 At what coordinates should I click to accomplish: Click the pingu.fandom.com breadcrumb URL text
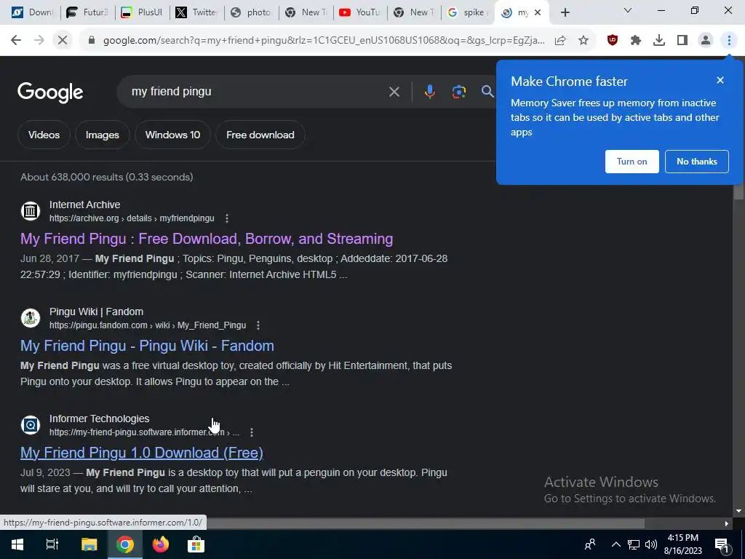148,325
